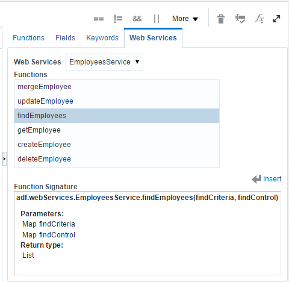Select getEmployee in the Functions list

117,130
